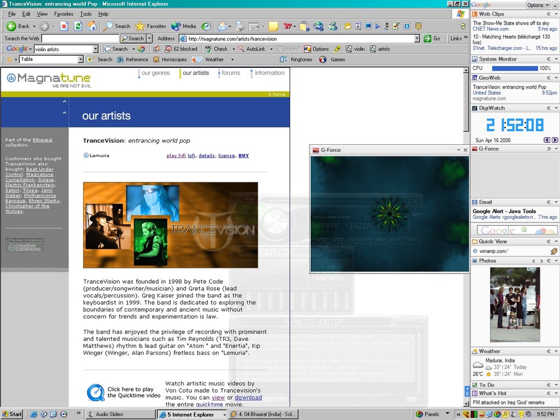The width and height of the screenshot is (560, 420).
Task: Open the File menu
Action: click(12, 14)
